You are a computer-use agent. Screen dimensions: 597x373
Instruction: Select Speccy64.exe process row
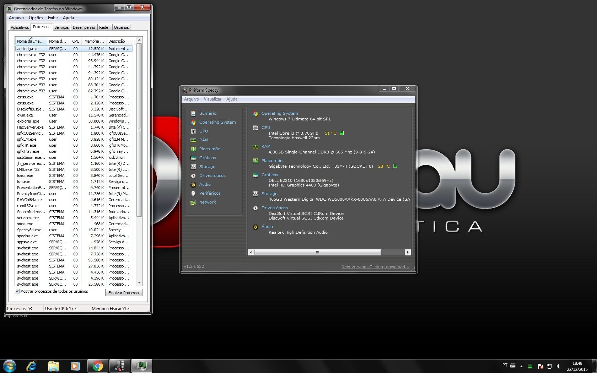click(74, 230)
